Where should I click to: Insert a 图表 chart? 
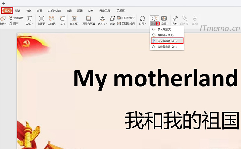click(14, 23)
